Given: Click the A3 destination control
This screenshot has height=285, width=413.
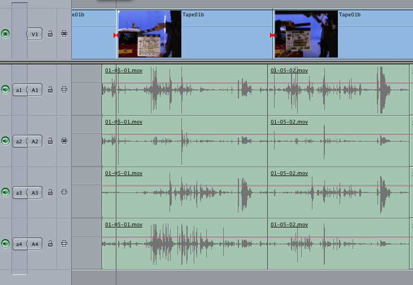Looking at the screenshot, I should [35, 192].
